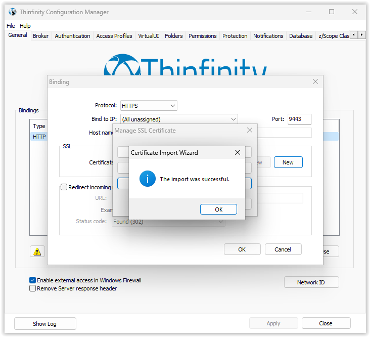Maximize the Thinfinity Configuration Manager window
The image size is (370, 337).
(331, 12)
